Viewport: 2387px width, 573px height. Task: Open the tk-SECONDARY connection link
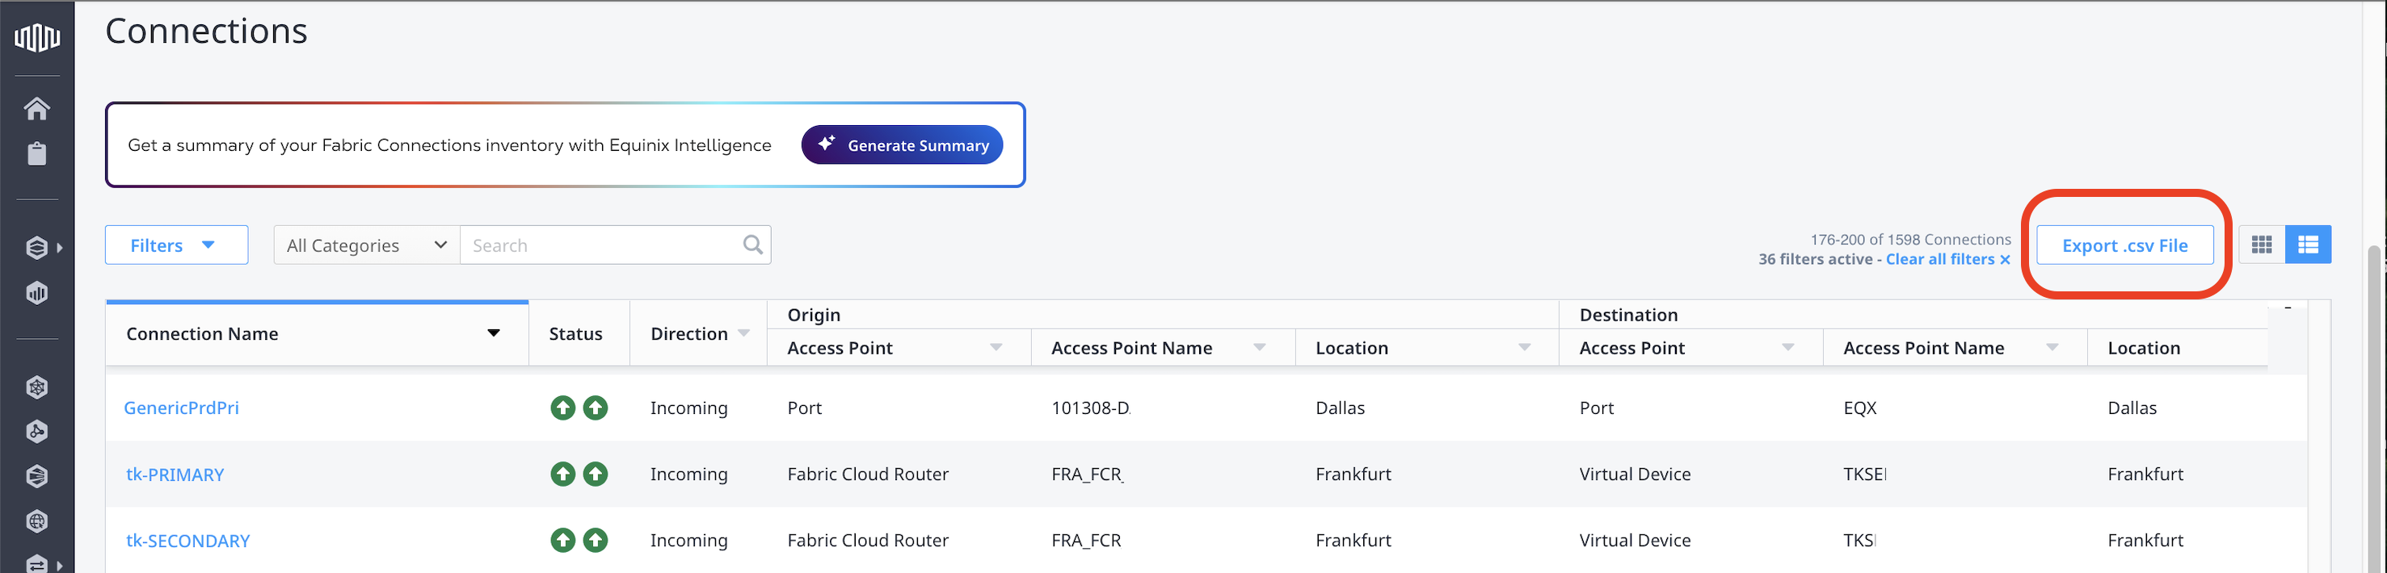188,541
